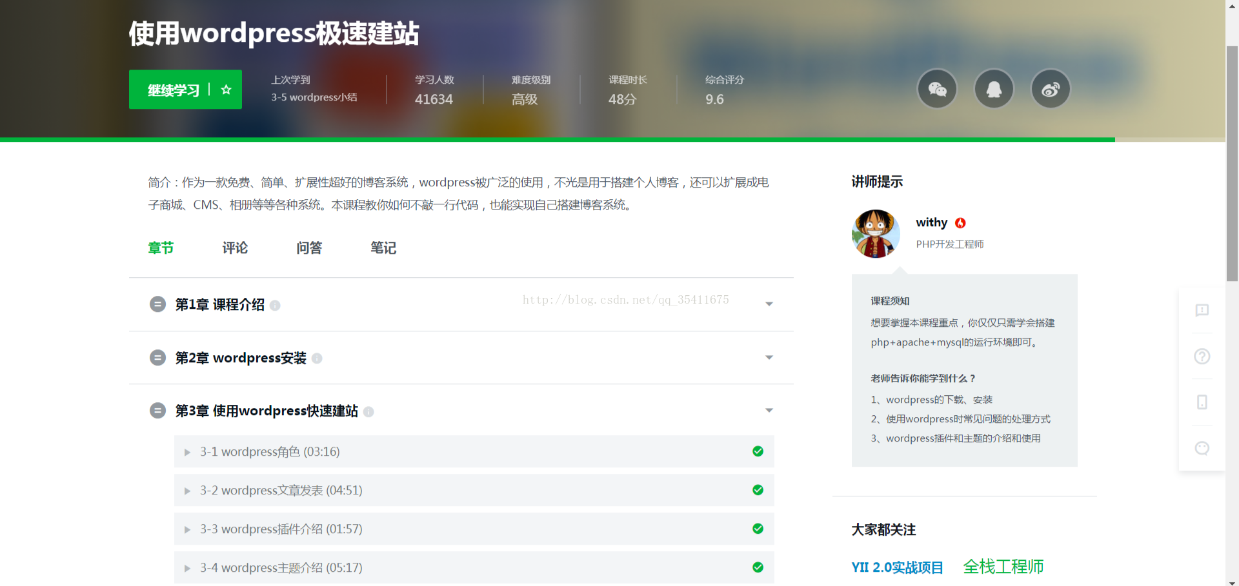The height and width of the screenshot is (586, 1239).
Task: Share course via QQ icon
Action: click(994, 89)
